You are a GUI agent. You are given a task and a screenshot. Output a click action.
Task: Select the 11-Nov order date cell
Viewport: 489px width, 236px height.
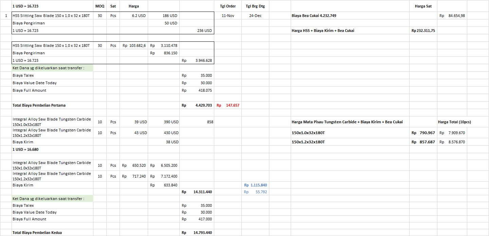coord(228,16)
